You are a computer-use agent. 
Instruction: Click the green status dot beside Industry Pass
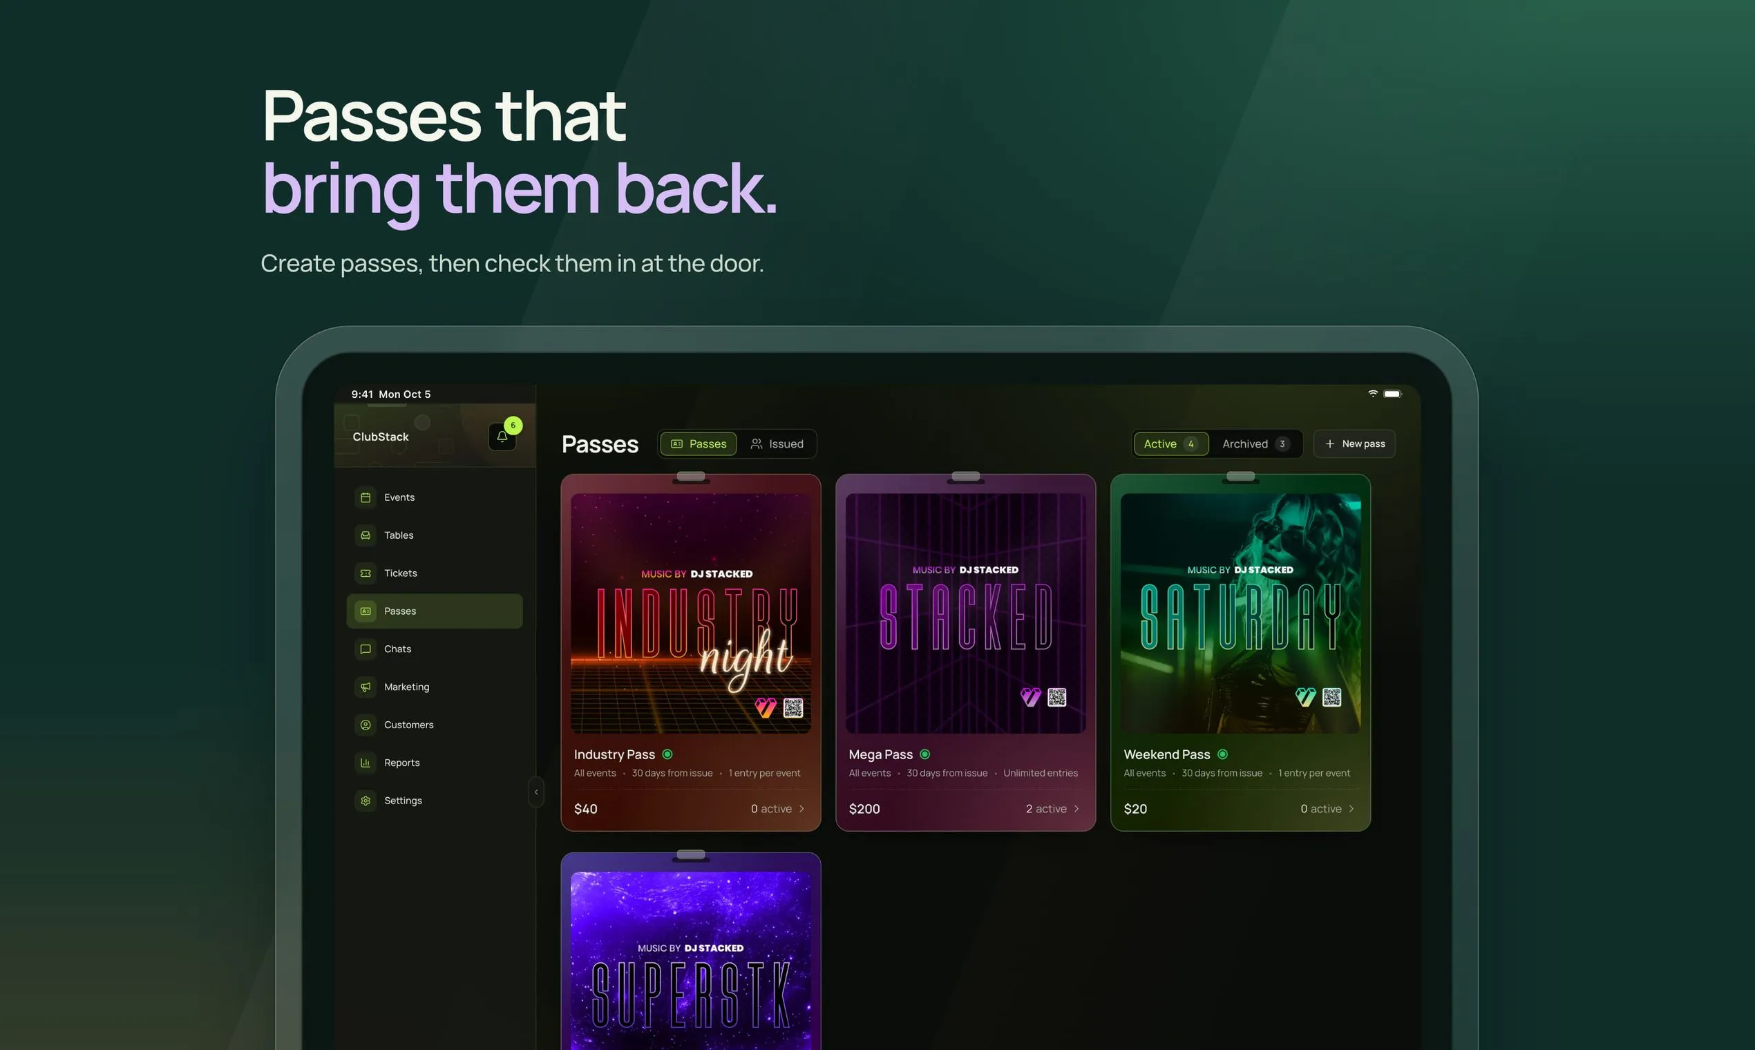coord(667,754)
